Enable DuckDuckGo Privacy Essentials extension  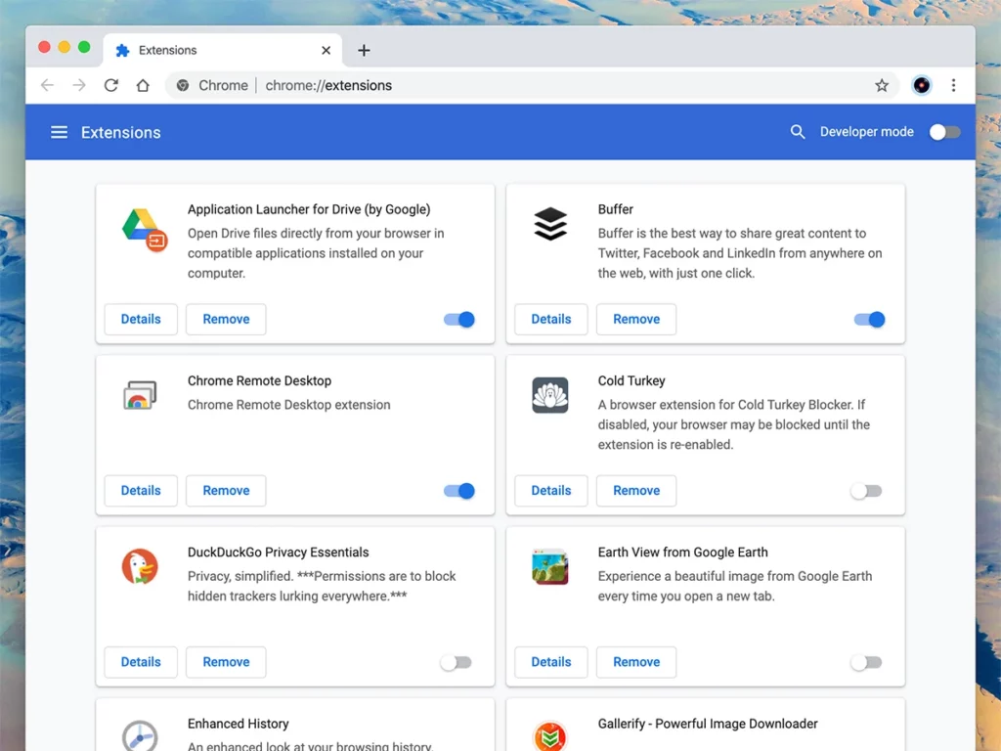[456, 662]
